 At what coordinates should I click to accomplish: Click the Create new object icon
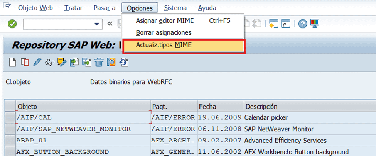coord(13,62)
